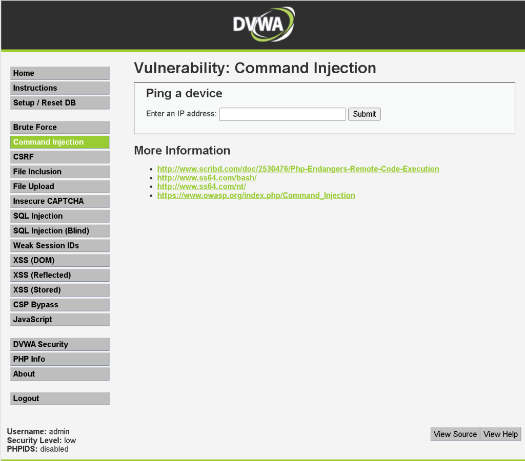Open Insecure CAPTCHA page

tap(59, 201)
